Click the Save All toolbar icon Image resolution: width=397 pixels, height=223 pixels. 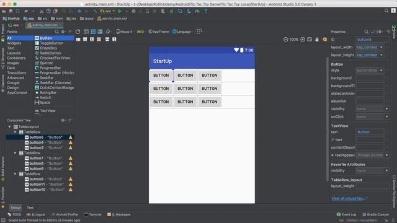[11, 11]
